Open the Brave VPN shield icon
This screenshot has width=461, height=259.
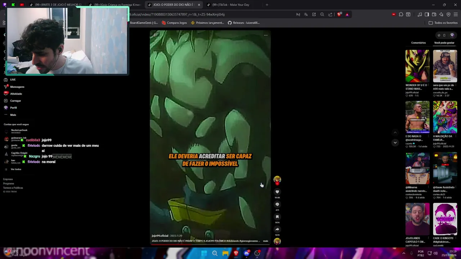tap(448, 14)
